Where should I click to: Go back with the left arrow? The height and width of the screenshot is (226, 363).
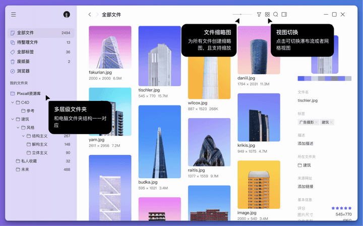click(x=90, y=15)
